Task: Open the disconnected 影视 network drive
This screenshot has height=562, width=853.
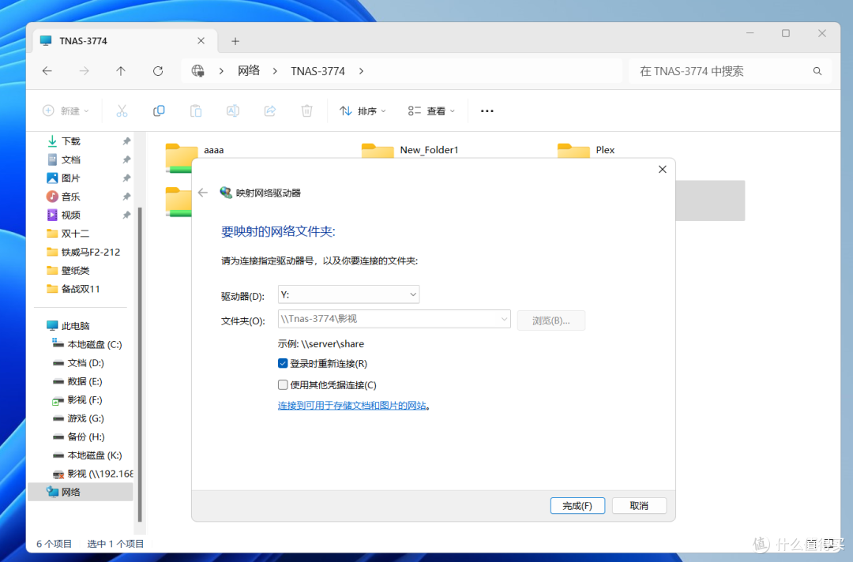Action: tap(92, 474)
